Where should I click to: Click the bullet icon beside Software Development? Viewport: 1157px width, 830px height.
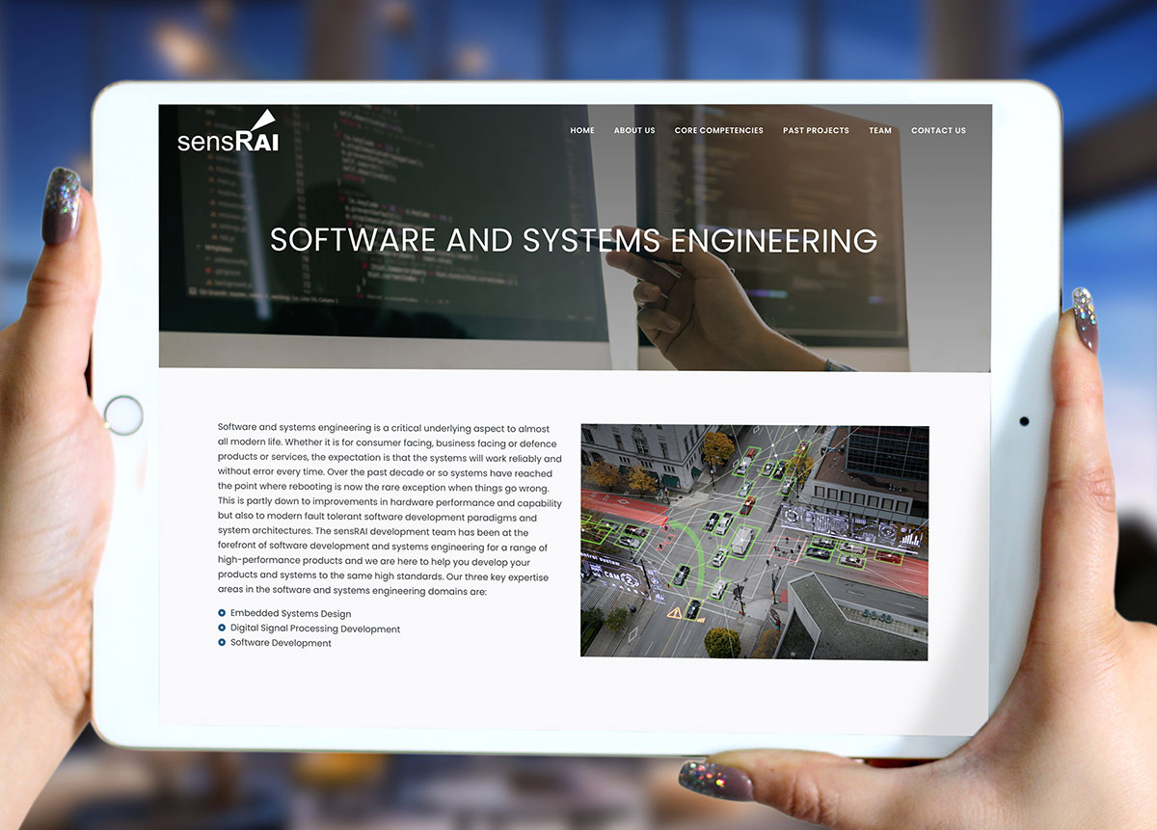(222, 643)
